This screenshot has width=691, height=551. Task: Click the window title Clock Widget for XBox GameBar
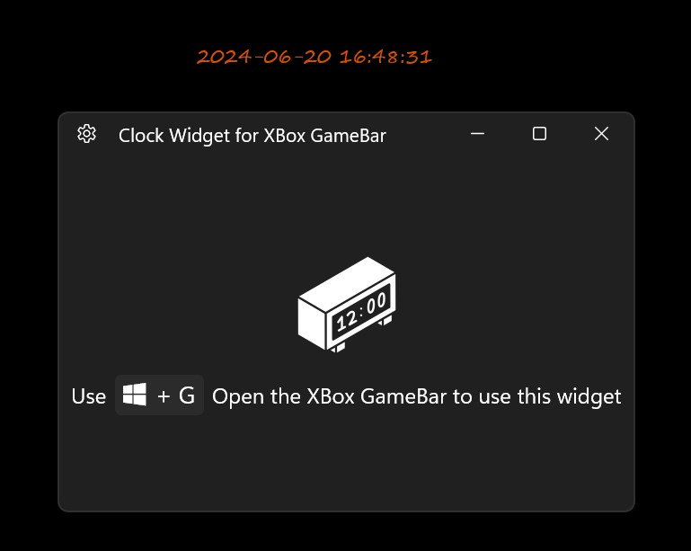pyautogui.click(x=252, y=136)
